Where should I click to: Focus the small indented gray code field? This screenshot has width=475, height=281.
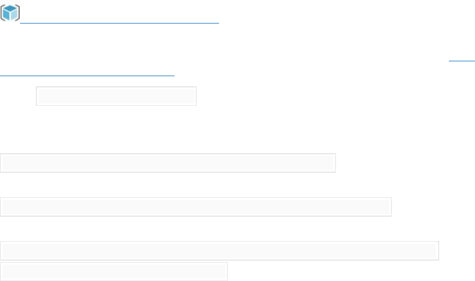[116, 96]
